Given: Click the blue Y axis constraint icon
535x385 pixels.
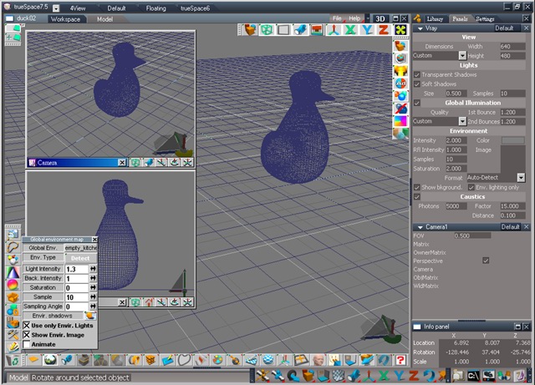Looking at the screenshot, I should tap(366, 30).
